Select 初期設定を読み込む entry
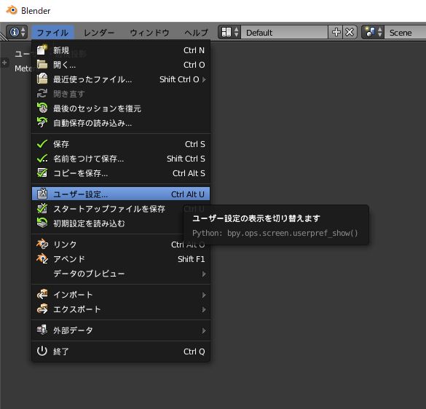The image size is (426, 409). coord(121,223)
